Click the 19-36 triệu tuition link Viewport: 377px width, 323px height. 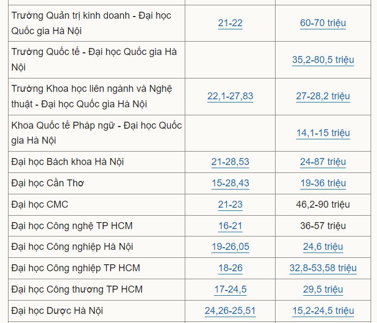[323, 183]
